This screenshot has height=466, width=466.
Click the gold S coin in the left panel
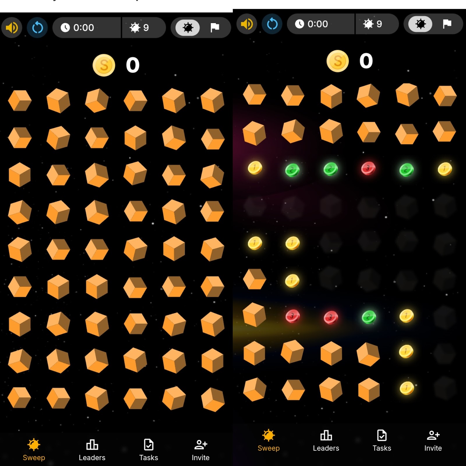tap(104, 65)
